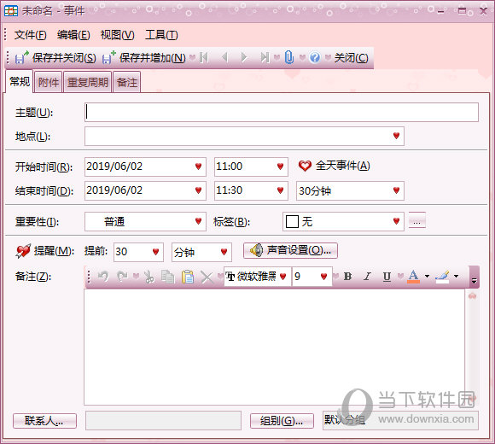Open the 30分钟 duration dropdown
This screenshot has width=495, height=444.
click(396, 190)
